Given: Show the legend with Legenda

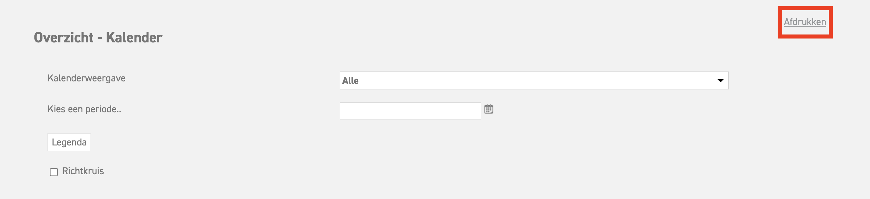Looking at the screenshot, I should (x=69, y=142).
